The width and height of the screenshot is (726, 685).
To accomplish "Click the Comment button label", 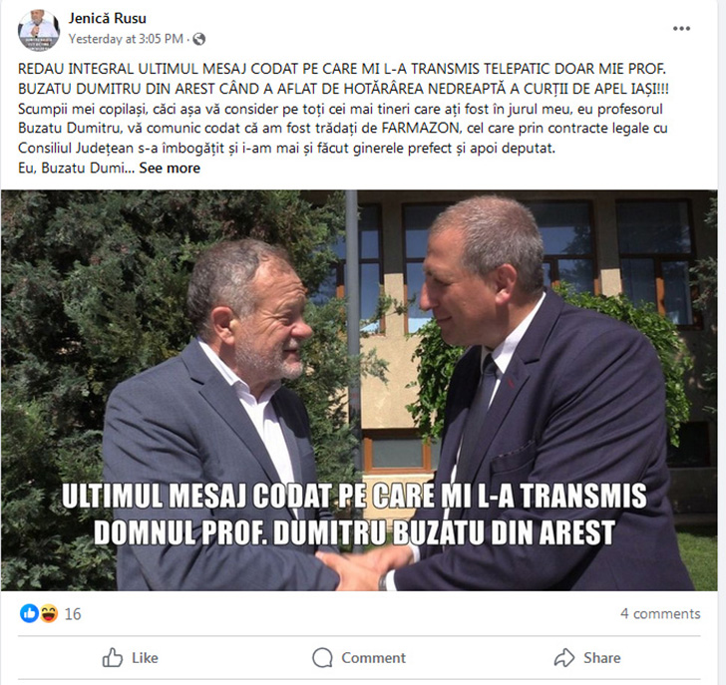I will [x=374, y=658].
